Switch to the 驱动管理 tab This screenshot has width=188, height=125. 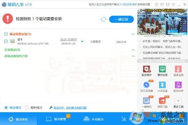coord(56,119)
